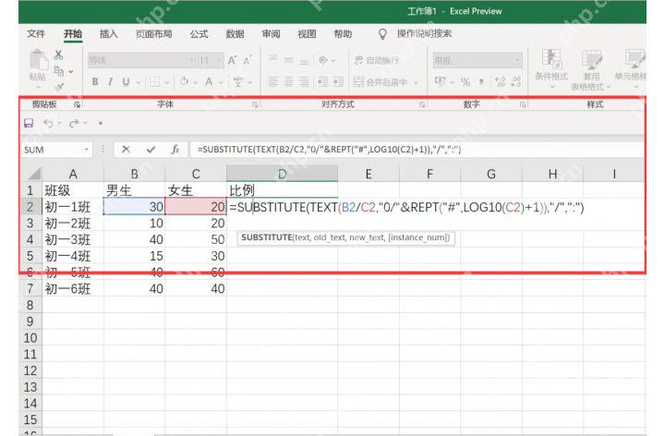This screenshot has width=665, height=436.
Task: Open the Customize Quick Access Toolbar dropdown
Action: point(101,123)
